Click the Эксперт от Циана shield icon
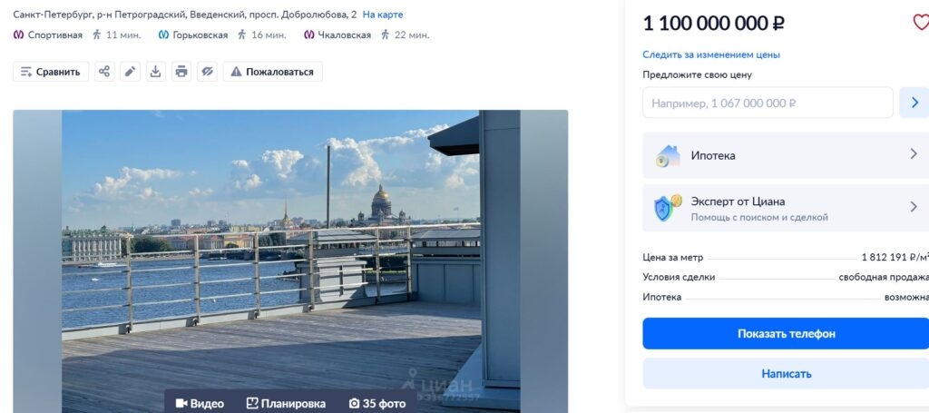The height and width of the screenshot is (413, 929). pos(668,208)
